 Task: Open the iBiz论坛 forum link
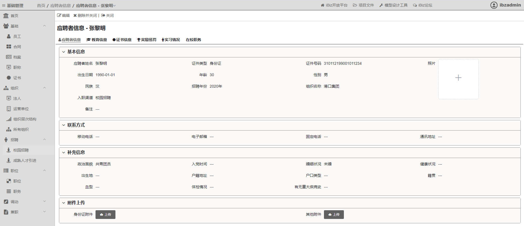(x=422, y=5)
